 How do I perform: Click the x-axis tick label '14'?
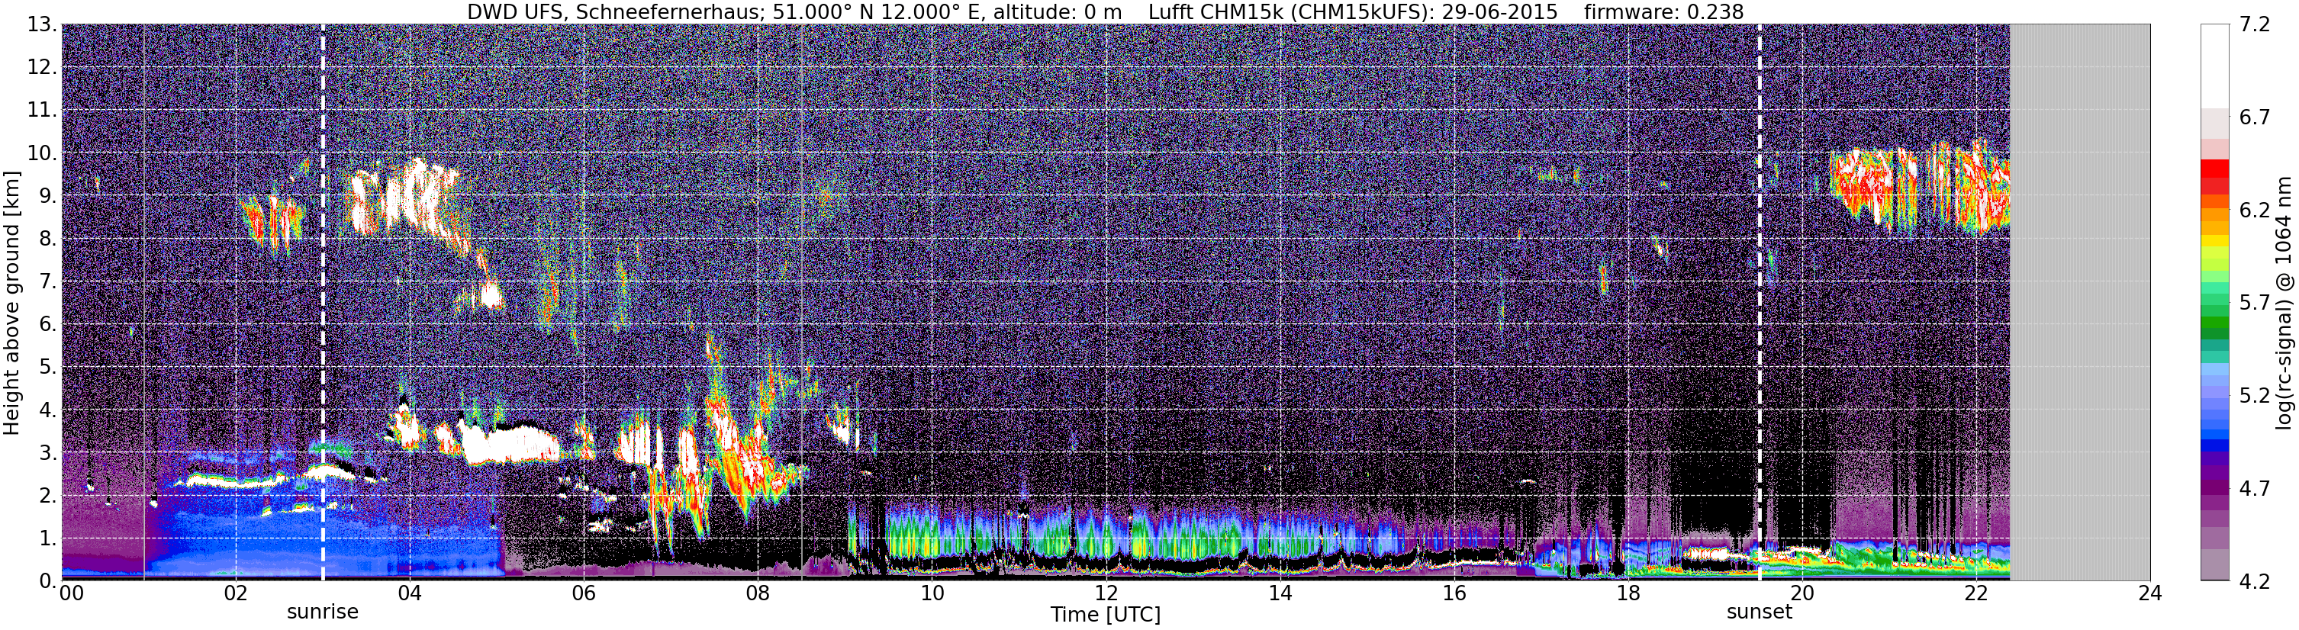point(1280,595)
